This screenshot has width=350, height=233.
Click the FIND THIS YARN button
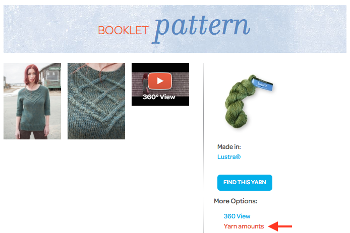(245, 183)
